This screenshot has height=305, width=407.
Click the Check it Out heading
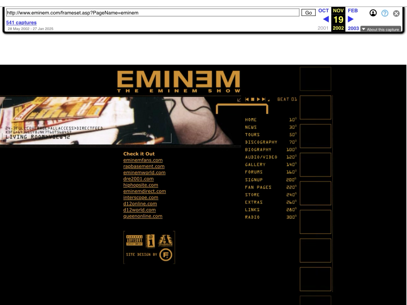point(139,154)
